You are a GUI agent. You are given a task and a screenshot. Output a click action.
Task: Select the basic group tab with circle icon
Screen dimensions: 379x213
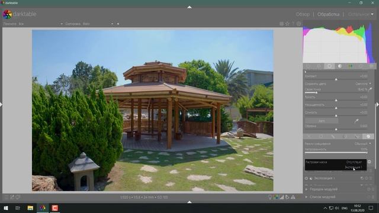[329, 66]
